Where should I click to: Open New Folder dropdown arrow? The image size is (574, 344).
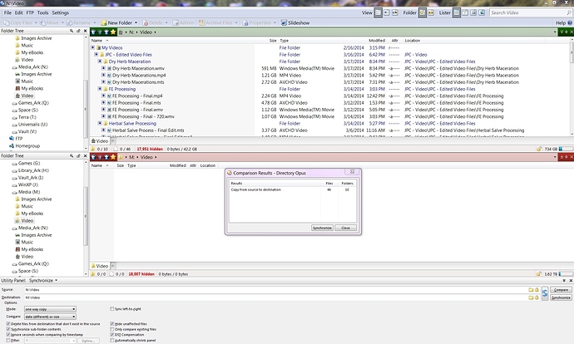click(136, 22)
